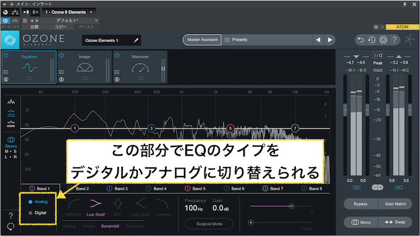
Task: Toggle Band 3 power button
Action: pos(109,188)
